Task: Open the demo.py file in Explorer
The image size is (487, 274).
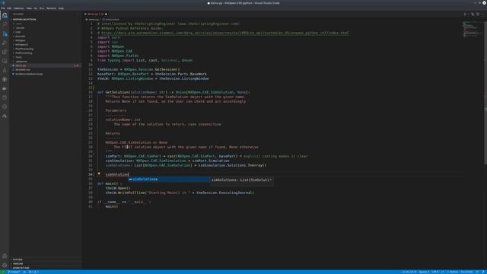Action: point(46,65)
